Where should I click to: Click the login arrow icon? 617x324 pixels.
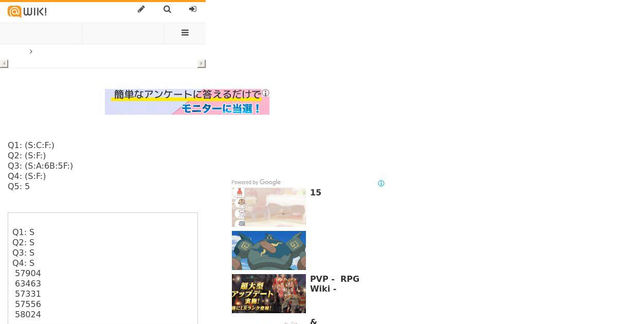pos(193,9)
